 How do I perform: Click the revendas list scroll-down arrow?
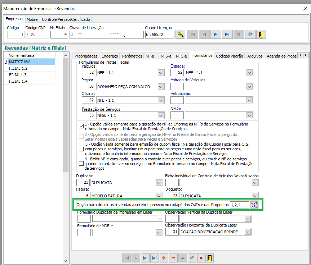point(66,261)
